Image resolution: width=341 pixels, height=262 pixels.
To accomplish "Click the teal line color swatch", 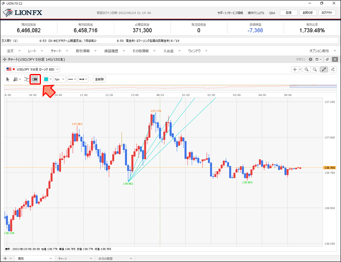I will pyautogui.click(x=46, y=79).
